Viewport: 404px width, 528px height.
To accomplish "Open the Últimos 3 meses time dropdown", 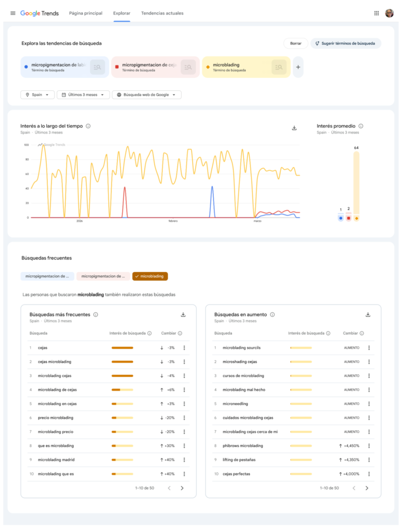I will tap(83, 95).
